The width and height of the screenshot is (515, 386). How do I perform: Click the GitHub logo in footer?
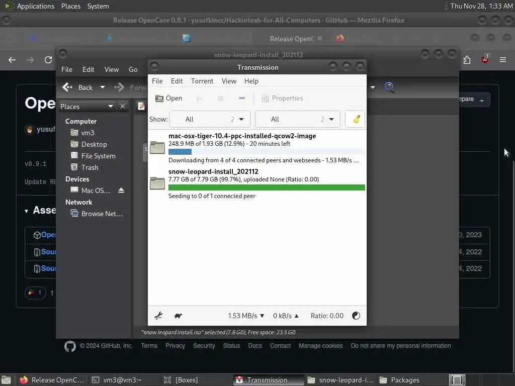click(70, 346)
